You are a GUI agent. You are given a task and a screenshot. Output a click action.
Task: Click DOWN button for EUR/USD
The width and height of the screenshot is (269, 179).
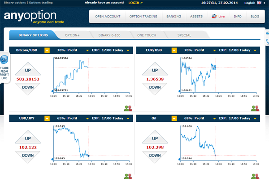[155, 89]
